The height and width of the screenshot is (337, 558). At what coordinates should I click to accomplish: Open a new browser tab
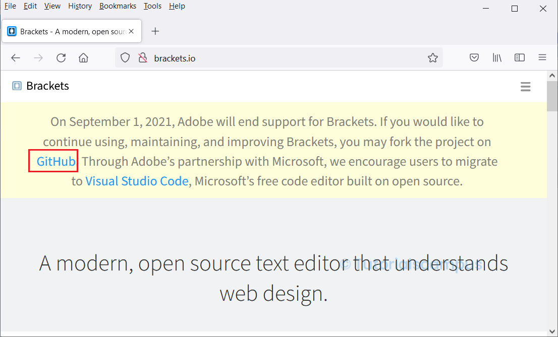tap(155, 31)
